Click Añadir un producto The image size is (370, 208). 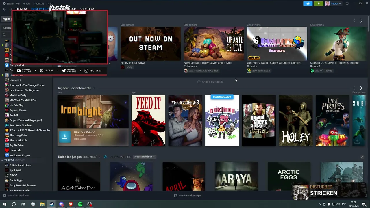(18, 196)
